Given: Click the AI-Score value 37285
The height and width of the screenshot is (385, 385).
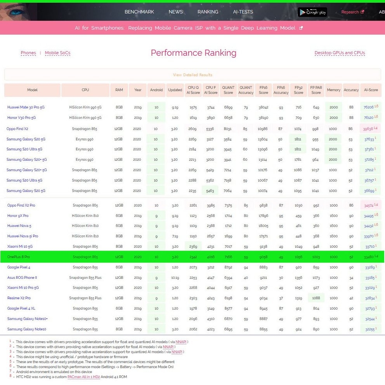Looking at the screenshot, I should point(369,160).
